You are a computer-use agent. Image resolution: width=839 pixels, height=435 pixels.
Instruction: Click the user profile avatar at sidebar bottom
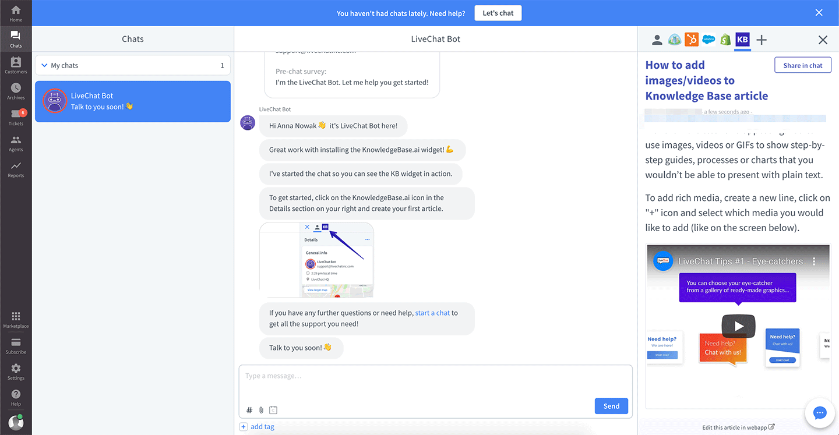pos(16,422)
